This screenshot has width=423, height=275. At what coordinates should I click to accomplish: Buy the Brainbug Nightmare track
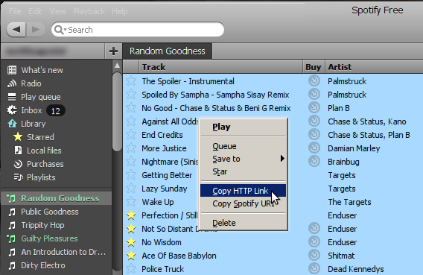click(314, 162)
